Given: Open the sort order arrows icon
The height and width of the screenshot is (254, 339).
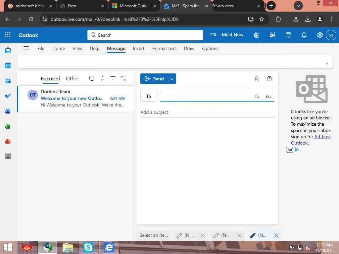Looking at the screenshot, I should [123, 78].
